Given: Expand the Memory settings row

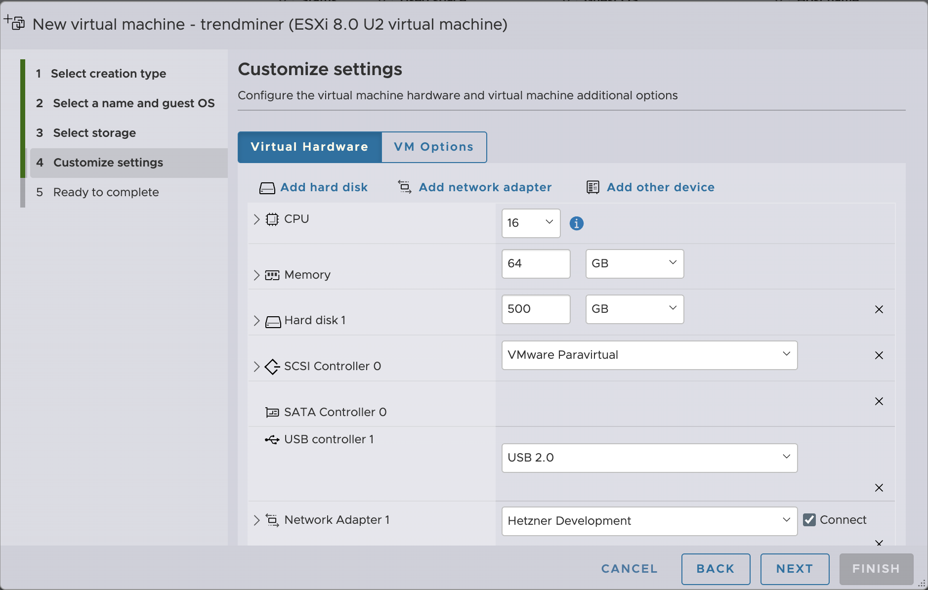Looking at the screenshot, I should pos(256,275).
